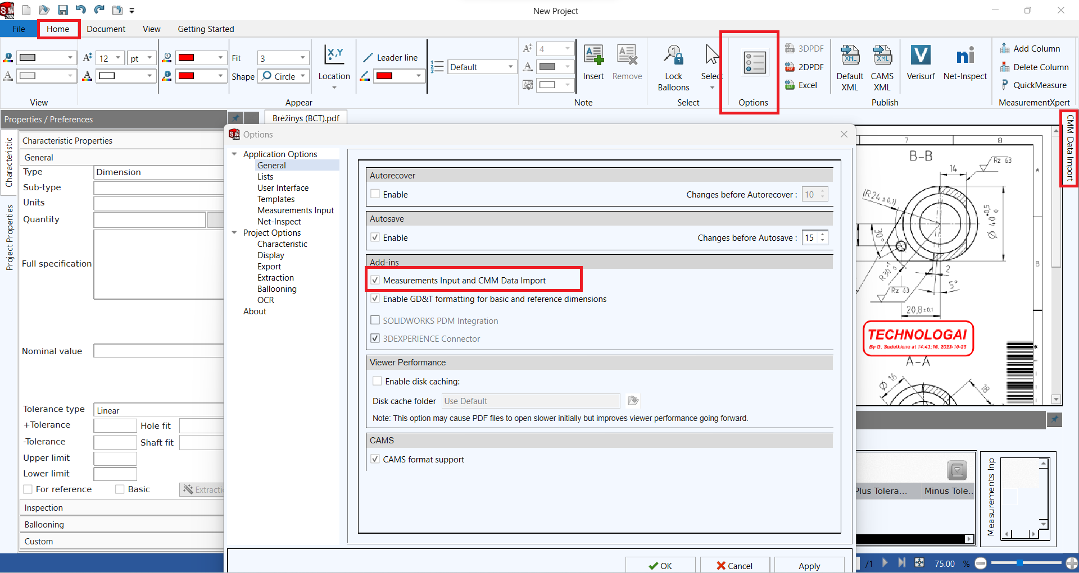Cancel the Options dialog
1079x573 pixels.
click(x=735, y=565)
